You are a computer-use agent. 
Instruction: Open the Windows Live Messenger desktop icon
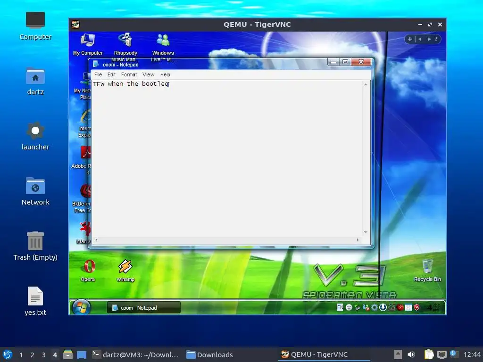click(163, 44)
